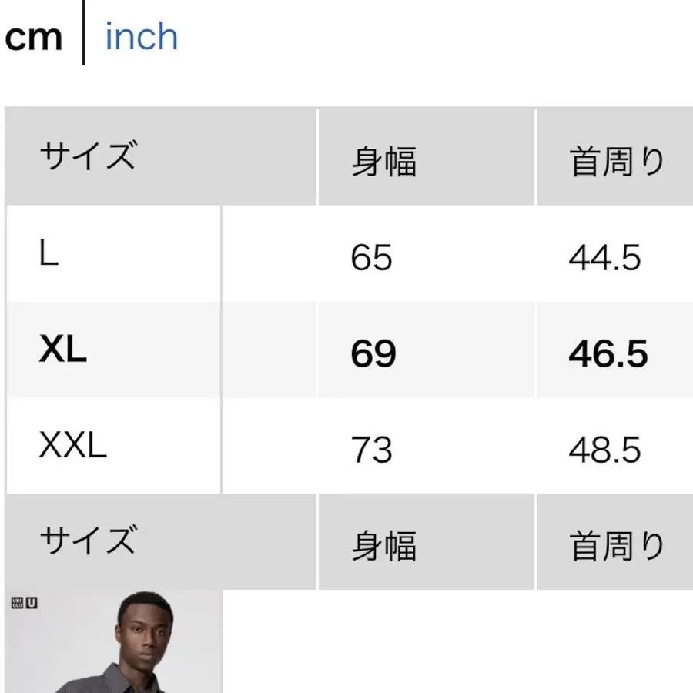Click the XL neck value 46.5

608,354
